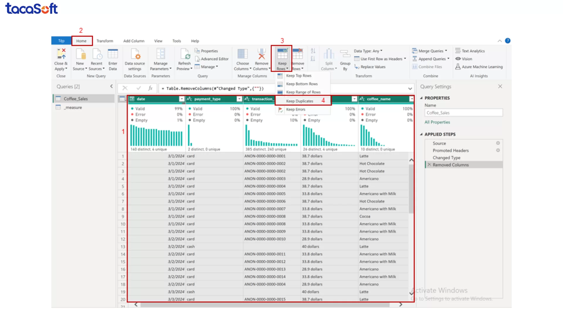Click the Close & Apply icon
The image size is (563, 316).
click(61, 54)
